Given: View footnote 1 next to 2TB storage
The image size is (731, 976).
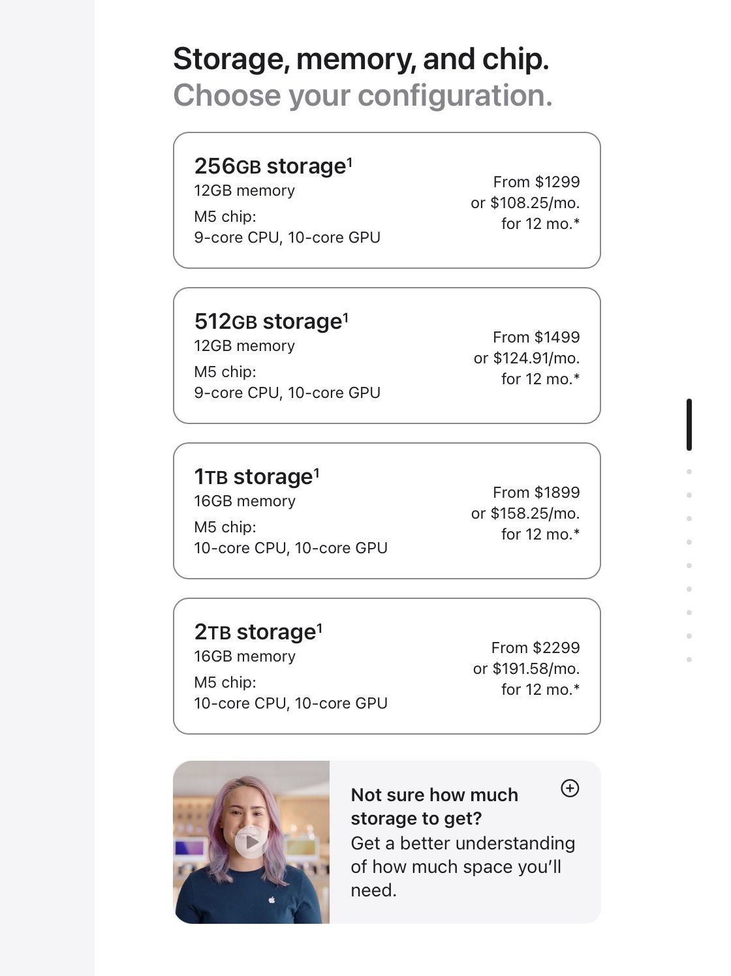Looking at the screenshot, I should click(x=320, y=626).
